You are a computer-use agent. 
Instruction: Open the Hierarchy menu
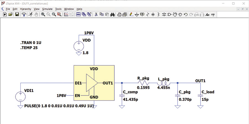click(x=25, y=9)
